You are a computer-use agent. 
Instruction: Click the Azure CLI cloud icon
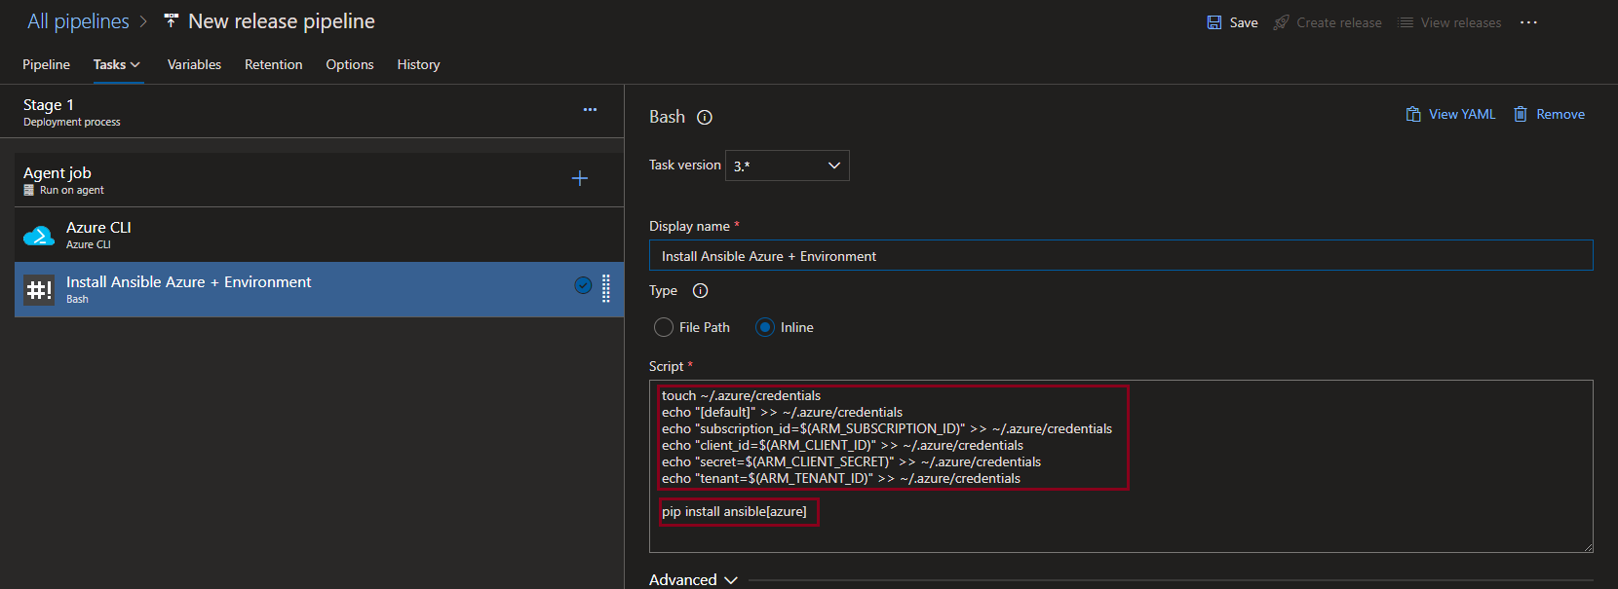point(39,236)
